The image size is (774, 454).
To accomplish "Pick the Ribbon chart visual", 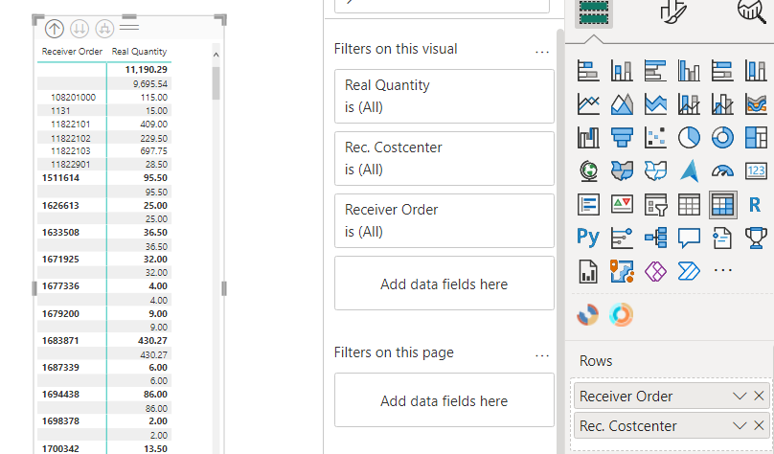I will click(x=756, y=104).
